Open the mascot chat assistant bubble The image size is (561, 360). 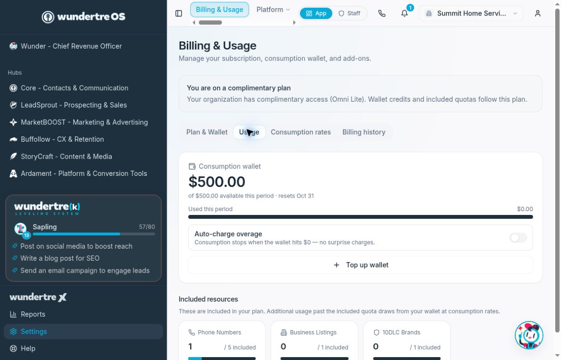(x=529, y=335)
